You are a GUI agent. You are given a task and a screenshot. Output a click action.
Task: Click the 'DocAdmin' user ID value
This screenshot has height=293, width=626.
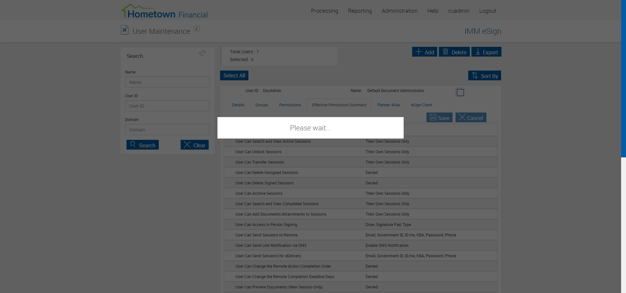click(x=272, y=91)
